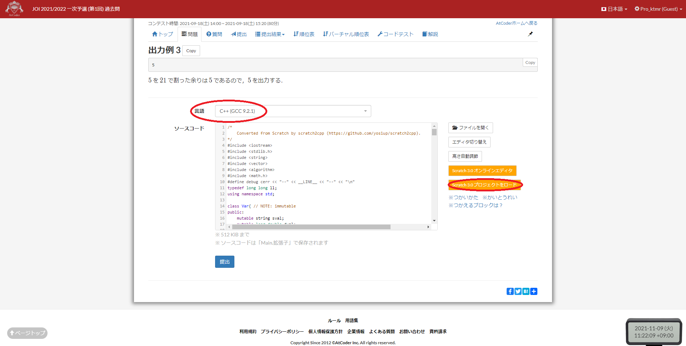
Task: Click the editor horizontal scrollbar thumb
Action: click(311, 227)
